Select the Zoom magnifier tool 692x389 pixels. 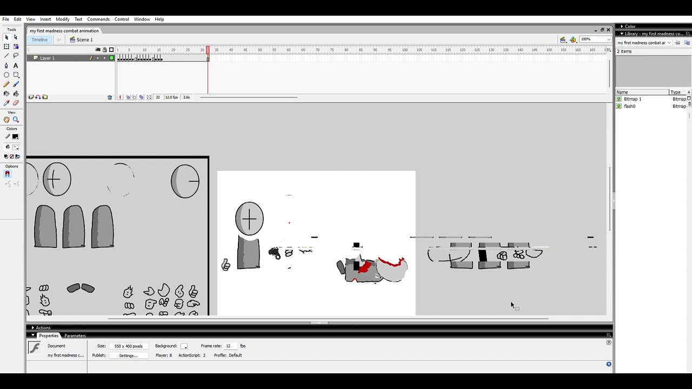click(x=16, y=119)
